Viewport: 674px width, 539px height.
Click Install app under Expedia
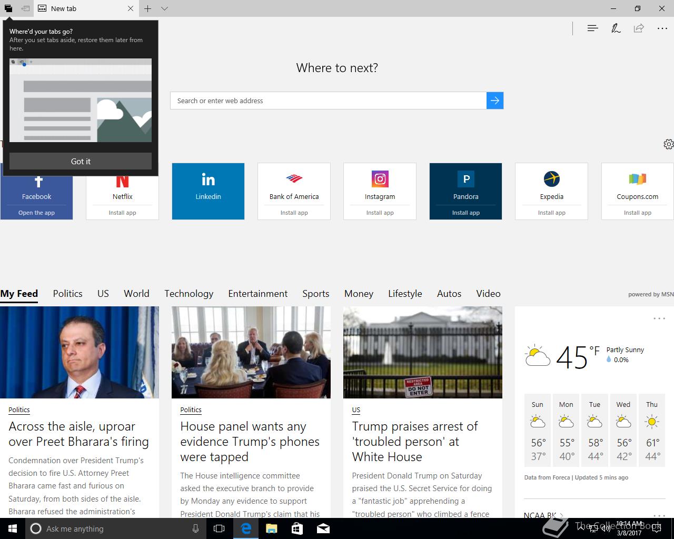(x=551, y=213)
